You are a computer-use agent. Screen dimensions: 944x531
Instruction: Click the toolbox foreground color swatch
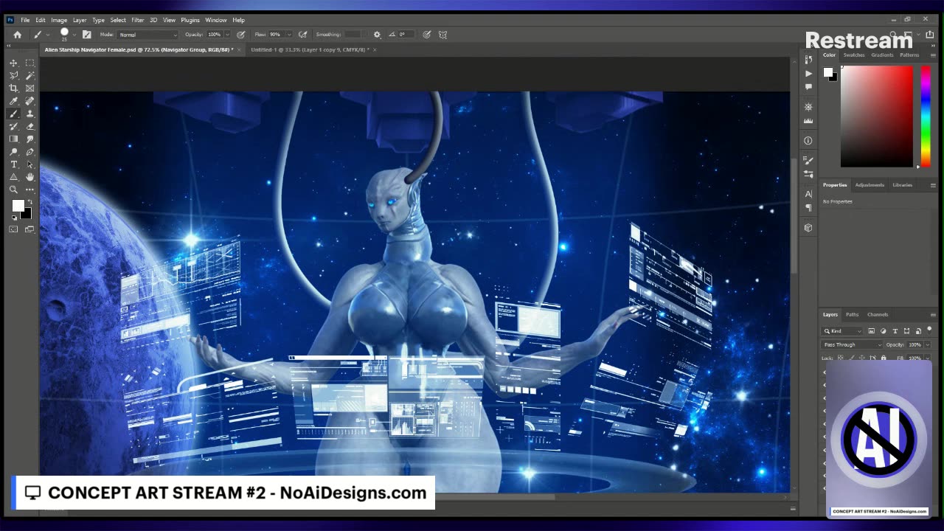(18, 206)
